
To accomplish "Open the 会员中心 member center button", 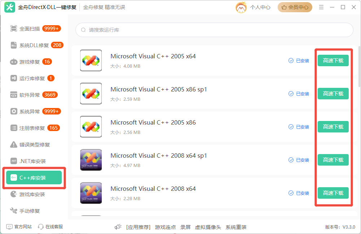I will point(295,7).
